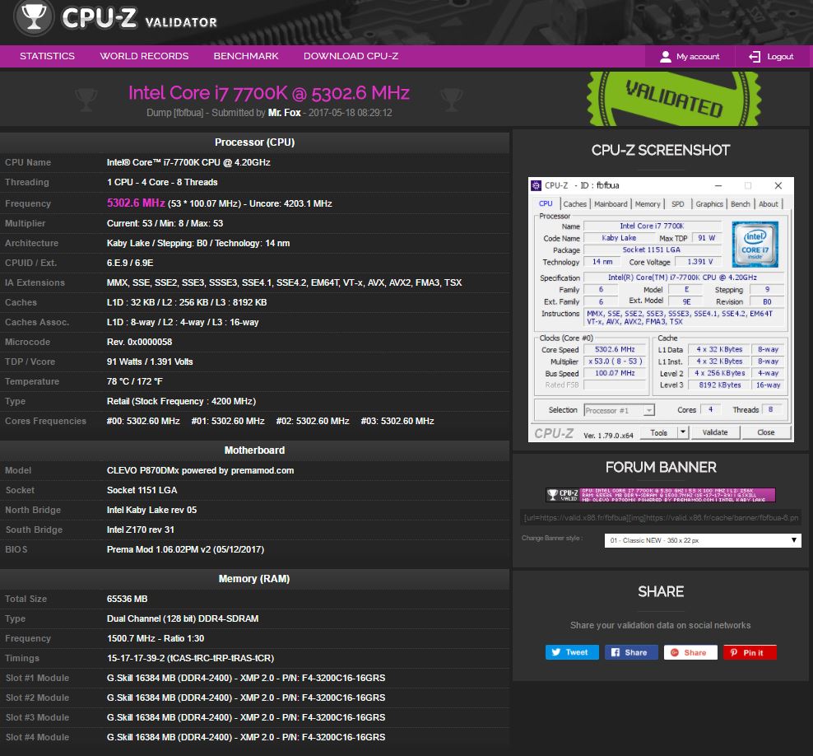The image size is (813, 756).
Task: Click the CPU-Z window app icon
Action: [537, 185]
